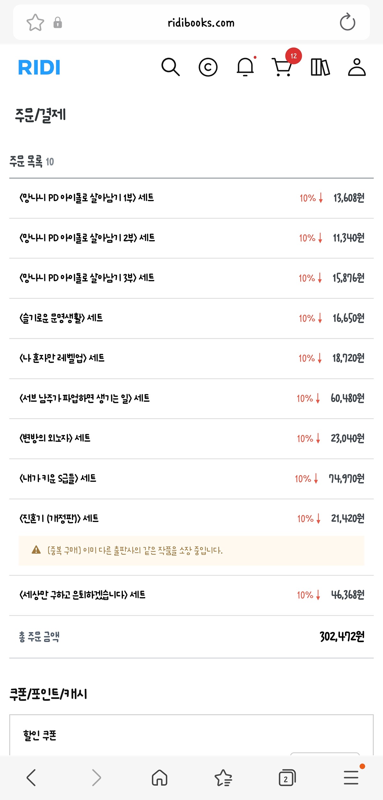383x800 pixels.
Task: Select 나 혼자만 레벨업 세트 item
Action: [62, 358]
